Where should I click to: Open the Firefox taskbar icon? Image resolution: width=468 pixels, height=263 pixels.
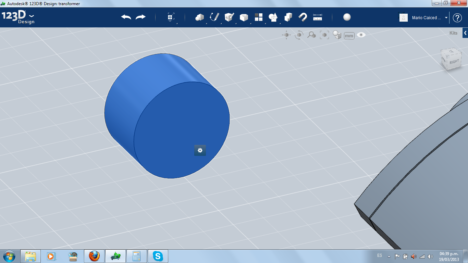[94, 256]
